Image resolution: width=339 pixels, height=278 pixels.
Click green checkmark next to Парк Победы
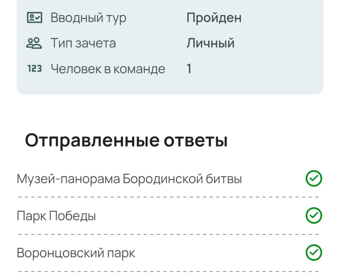click(x=314, y=216)
